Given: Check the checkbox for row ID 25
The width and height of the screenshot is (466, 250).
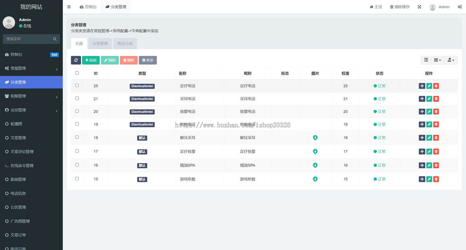Looking at the screenshot, I should 77,85.
